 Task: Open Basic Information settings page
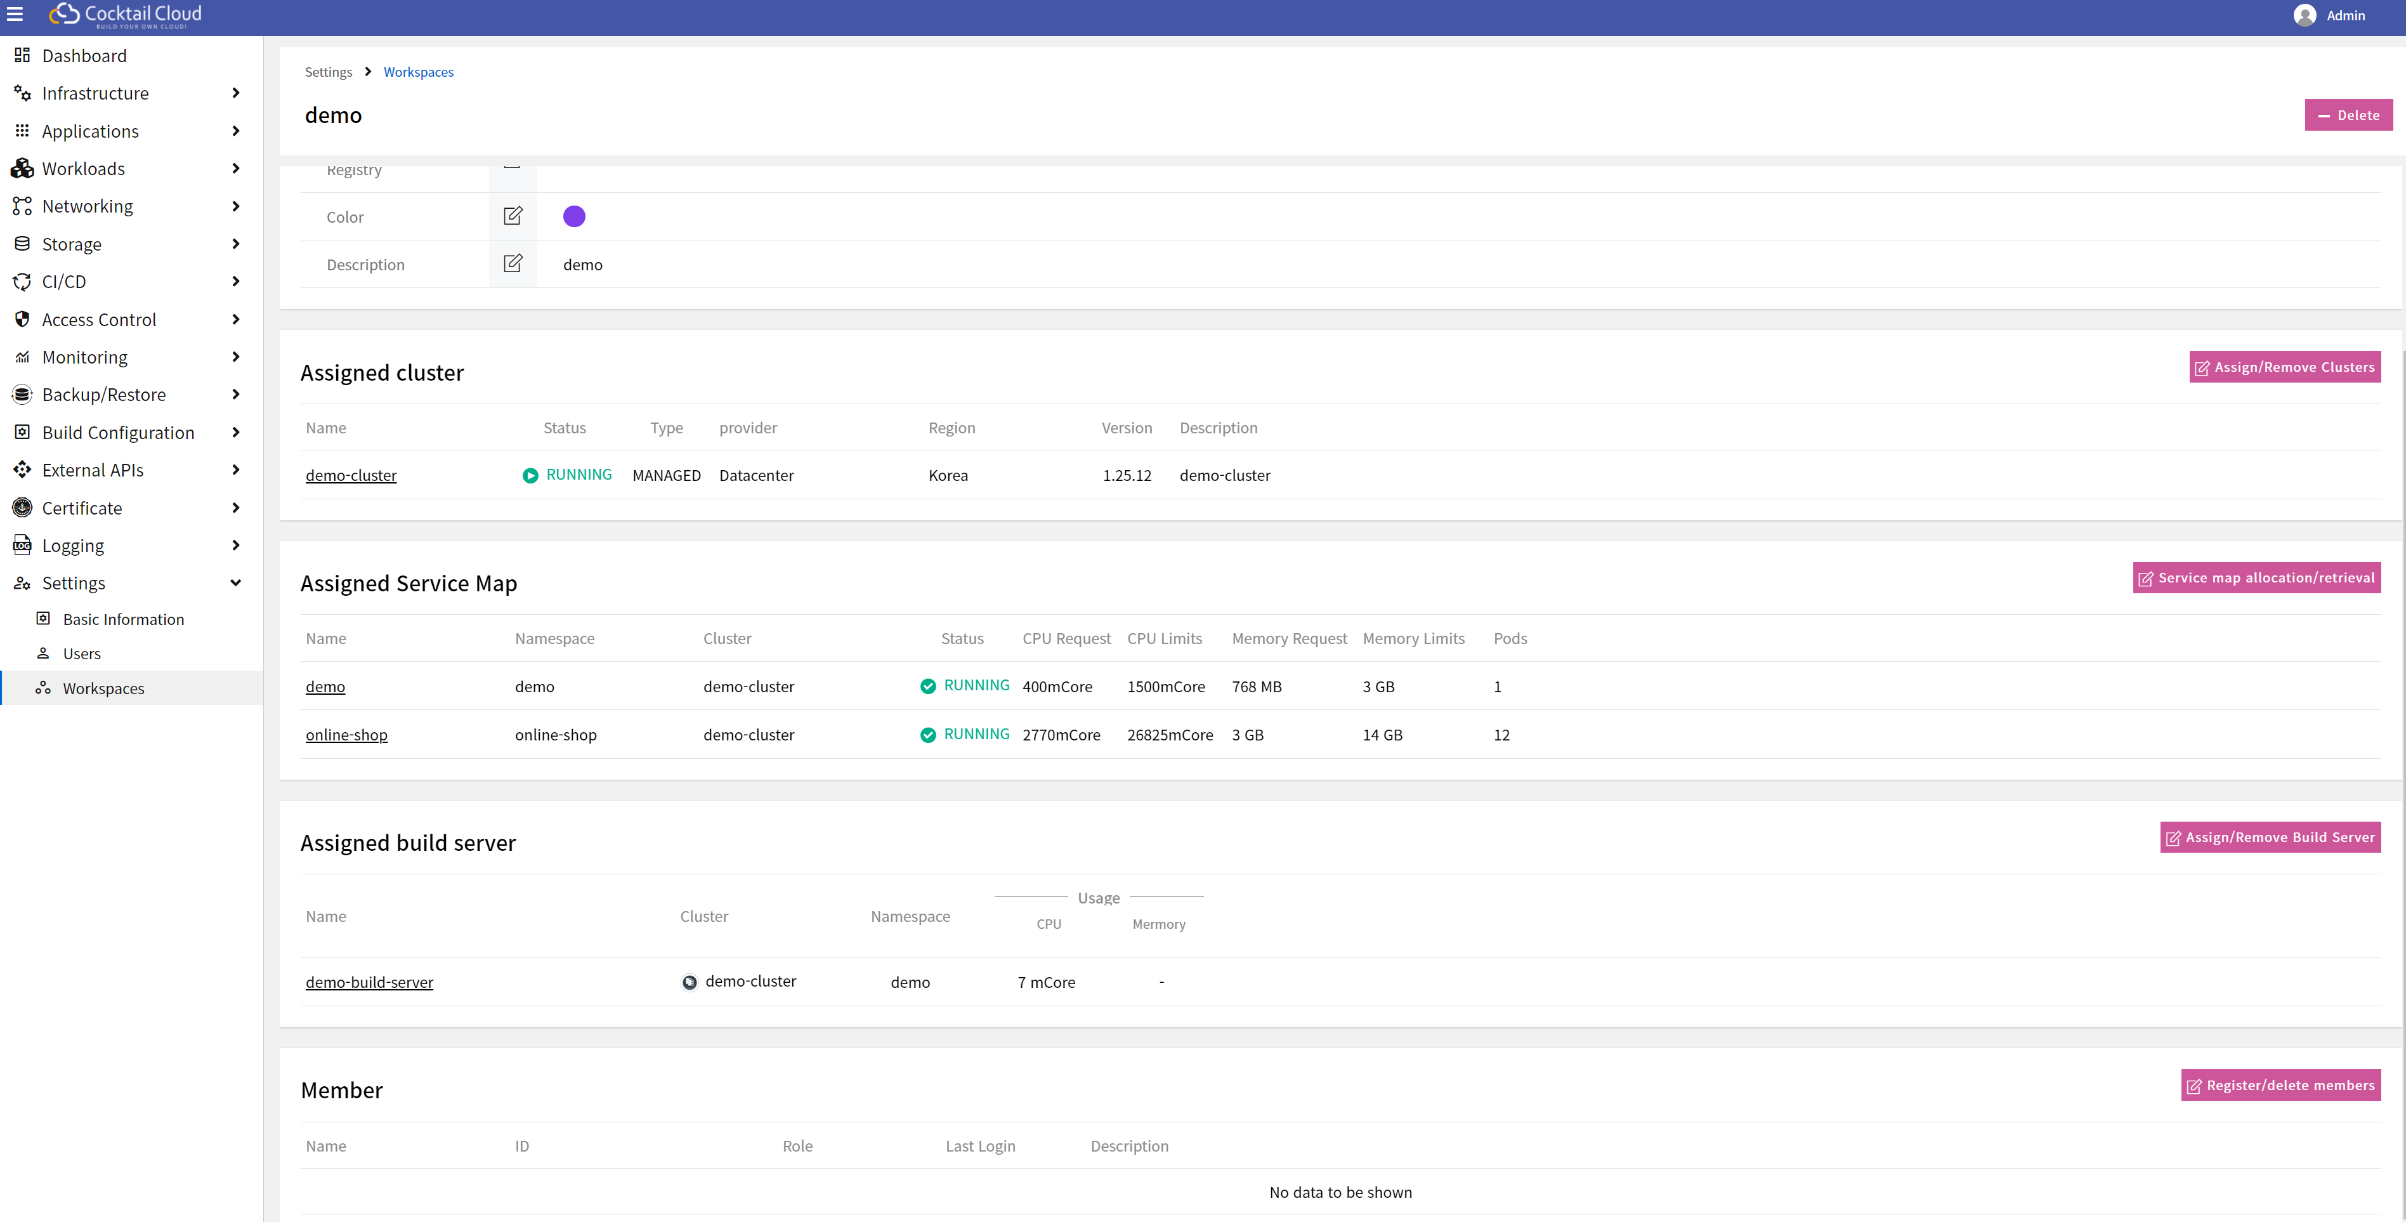(123, 619)
